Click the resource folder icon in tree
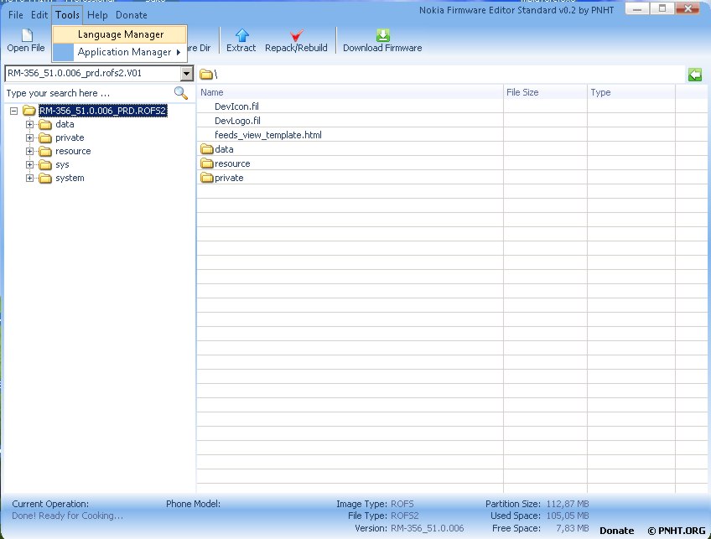 (45, 151)
